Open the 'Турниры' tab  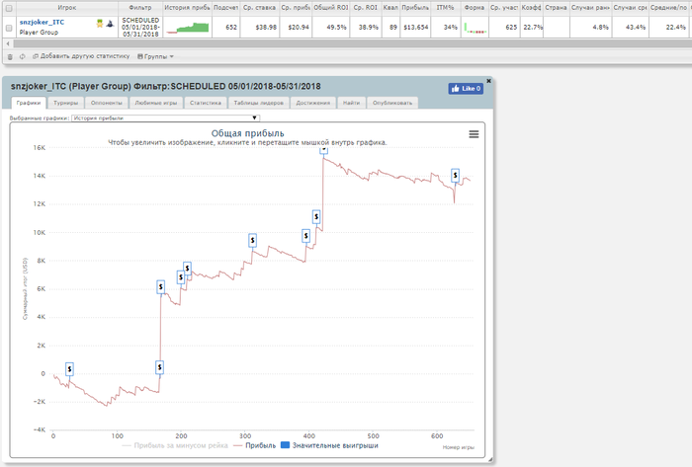65,103
